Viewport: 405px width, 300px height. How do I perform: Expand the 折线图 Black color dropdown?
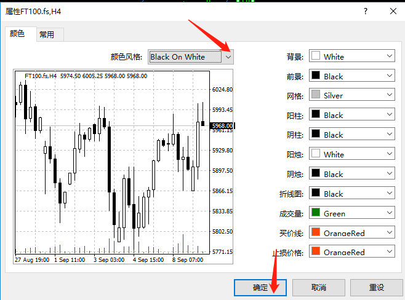click(352, 193)
